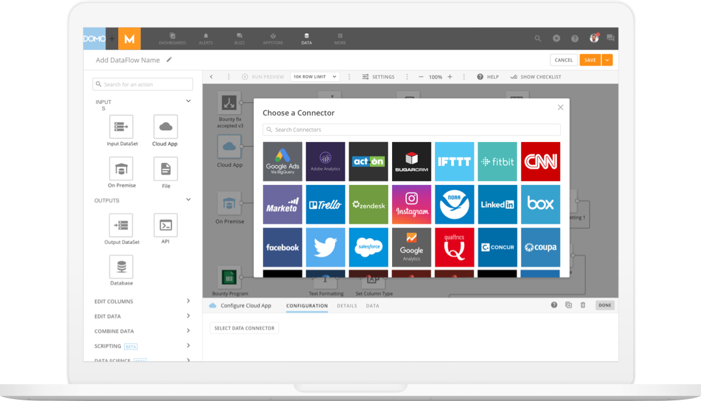Image resolution: width=701 pixels, height=401 pixels.
Task: Select the NOAA connector
Action: (x=454, y=204)
